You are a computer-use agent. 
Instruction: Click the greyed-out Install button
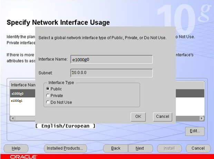point(169,148)
